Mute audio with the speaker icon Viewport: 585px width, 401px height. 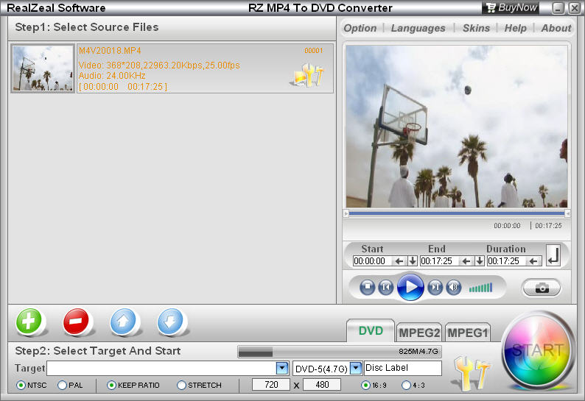pyautogui.click(x=454, y=287)
